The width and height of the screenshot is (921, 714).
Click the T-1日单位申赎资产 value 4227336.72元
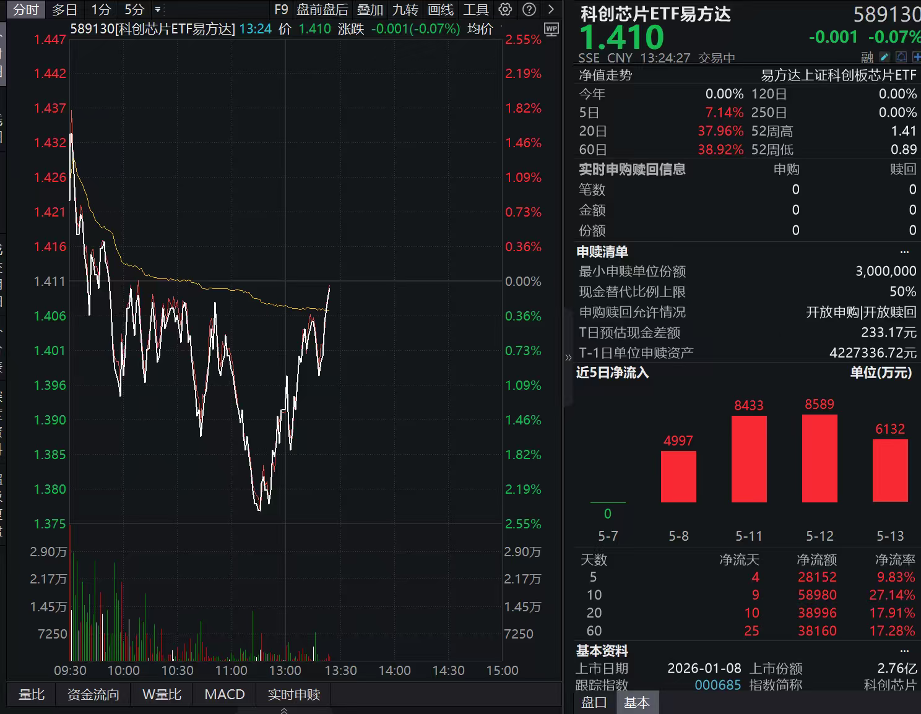tap(873, 353)
